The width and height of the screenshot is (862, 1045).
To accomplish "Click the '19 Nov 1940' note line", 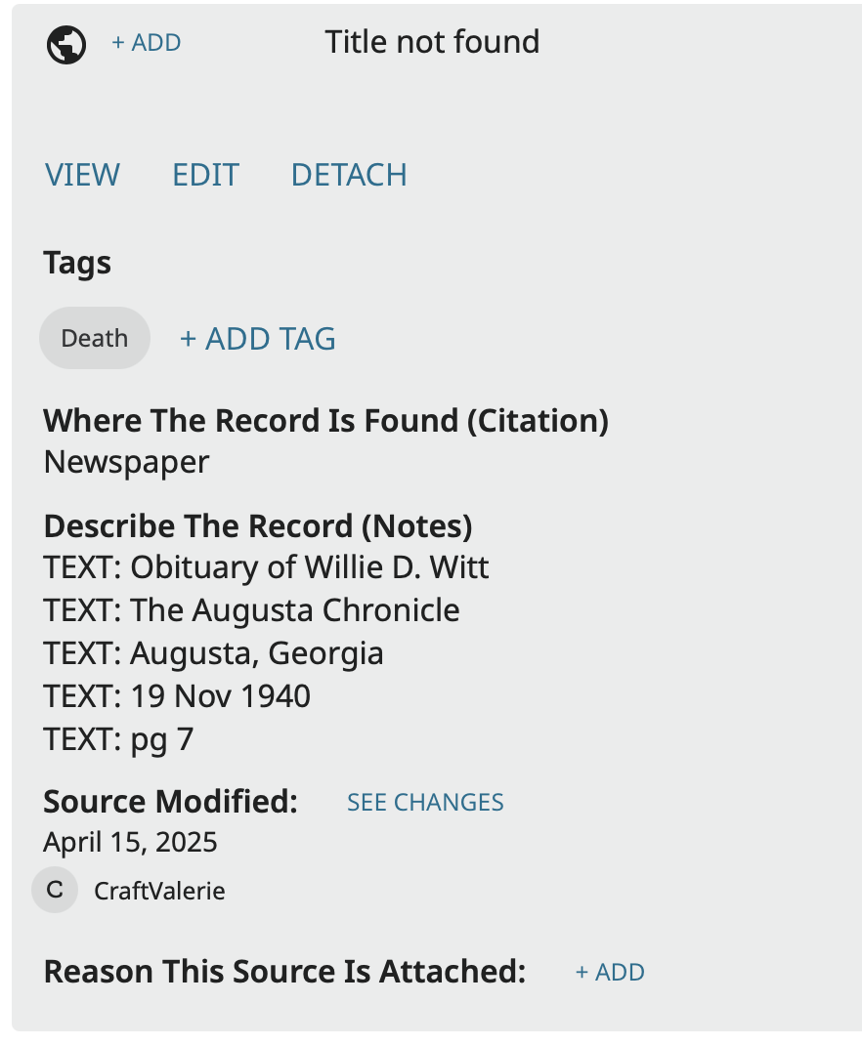I will click(177, 696).
